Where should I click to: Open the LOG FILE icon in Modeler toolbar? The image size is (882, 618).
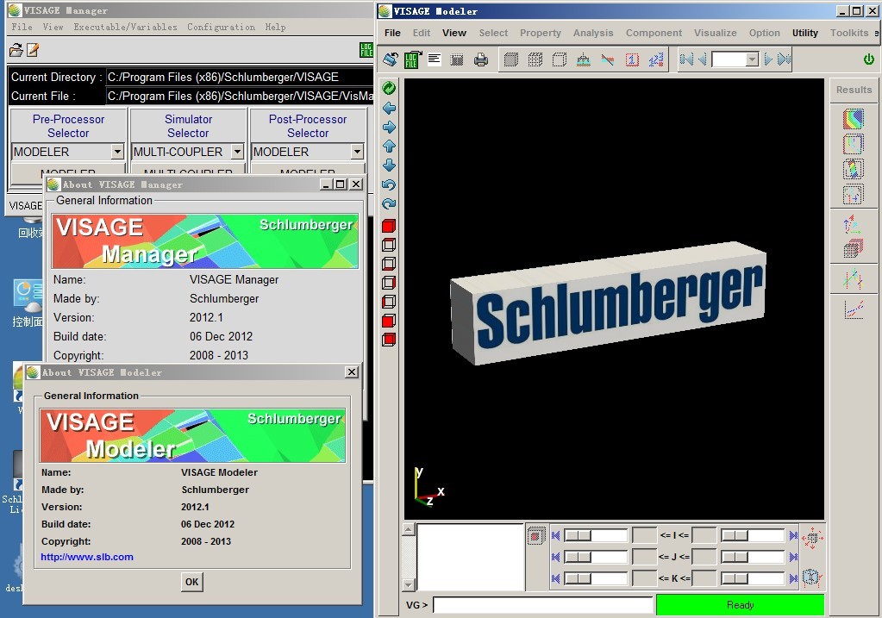coord(412,59)
